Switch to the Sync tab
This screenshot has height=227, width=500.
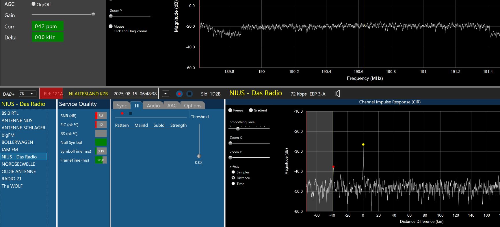tap(122, 106)
